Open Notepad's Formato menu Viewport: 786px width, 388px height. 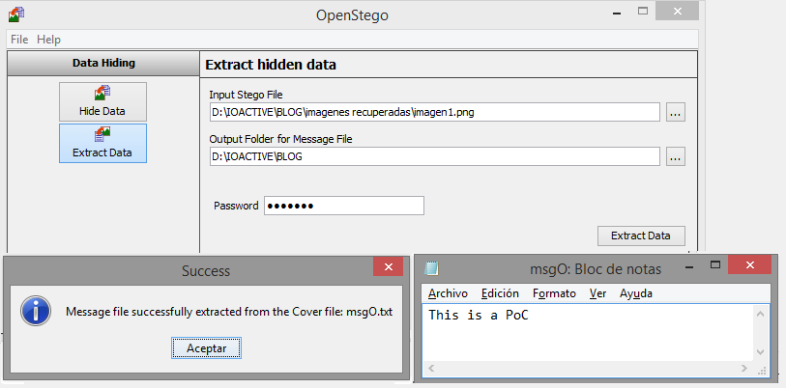[x=554, y=293]
